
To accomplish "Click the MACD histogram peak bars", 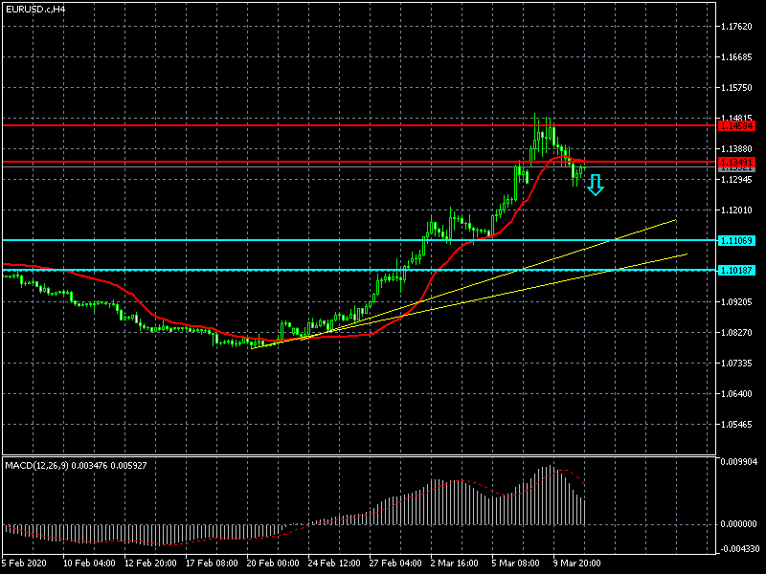I will (548, 496).
